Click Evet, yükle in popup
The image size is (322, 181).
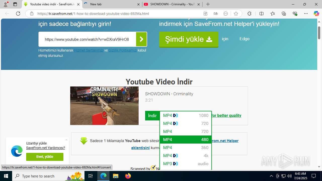coord(45,157)
